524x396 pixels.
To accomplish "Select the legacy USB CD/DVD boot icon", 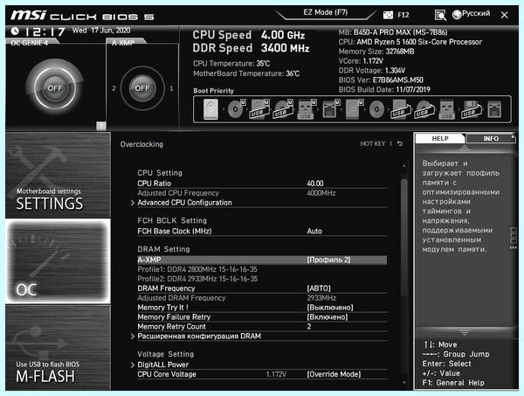I will (x=424, y=109).
